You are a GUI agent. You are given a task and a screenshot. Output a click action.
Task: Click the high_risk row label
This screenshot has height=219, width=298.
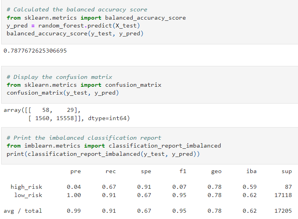point(26,187)
